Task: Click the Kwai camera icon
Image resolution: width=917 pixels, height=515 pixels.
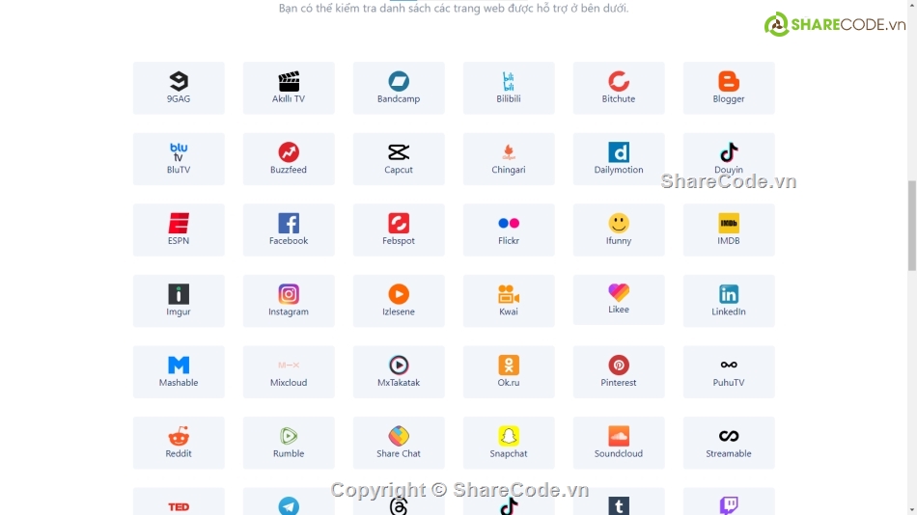Action: pos(508,294)
